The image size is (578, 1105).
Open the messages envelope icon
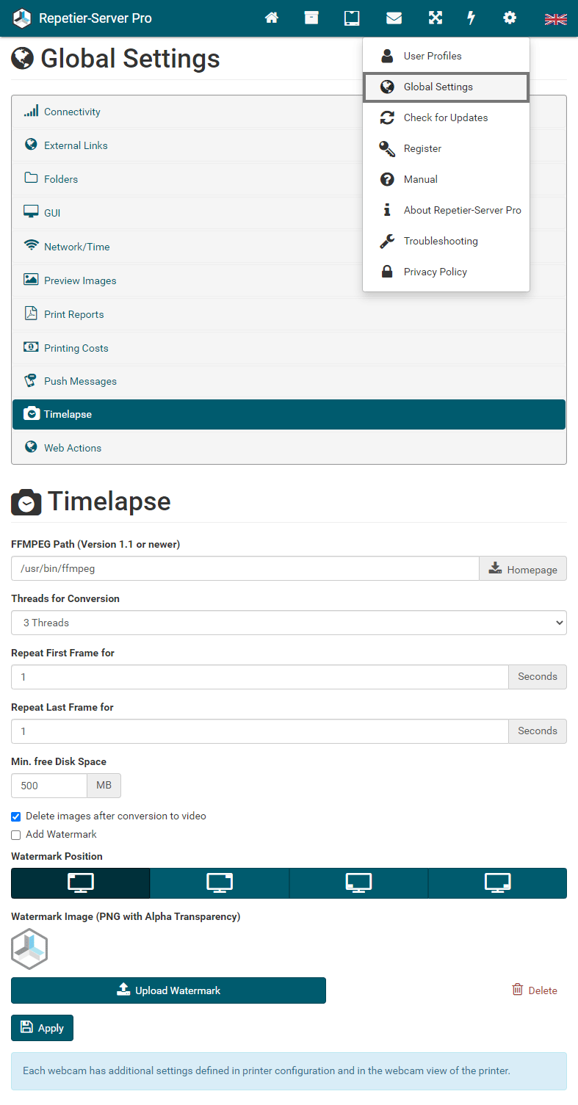tap(394, 18)
